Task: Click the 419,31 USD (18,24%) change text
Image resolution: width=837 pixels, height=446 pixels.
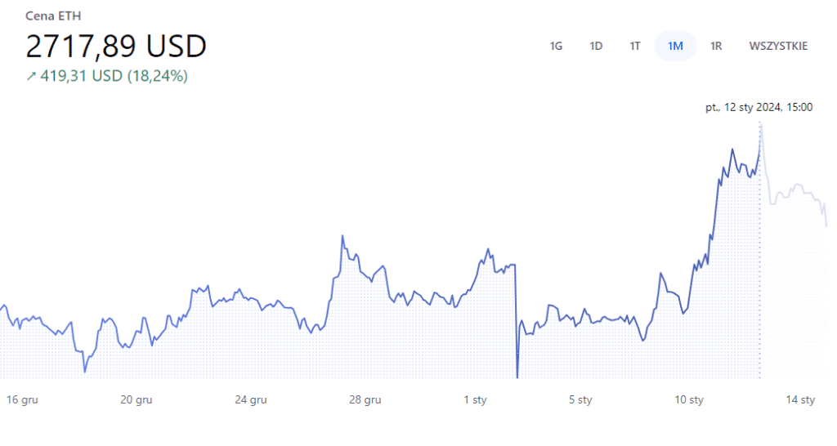Action: tap(114, 76)
